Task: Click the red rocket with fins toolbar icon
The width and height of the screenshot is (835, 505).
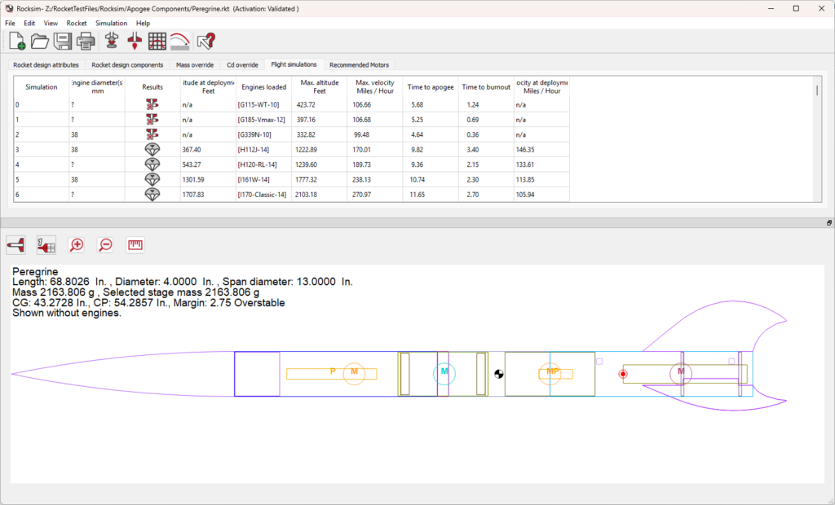Action: tap(135, 42)
